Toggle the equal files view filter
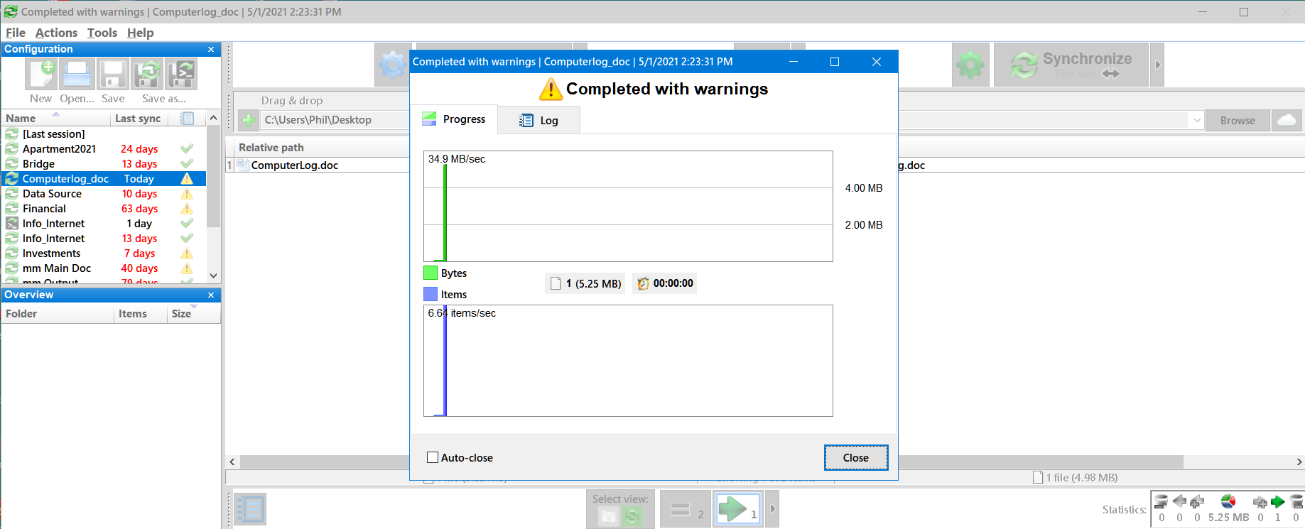This screenshot has width=1305, height=529. (686, 509)
